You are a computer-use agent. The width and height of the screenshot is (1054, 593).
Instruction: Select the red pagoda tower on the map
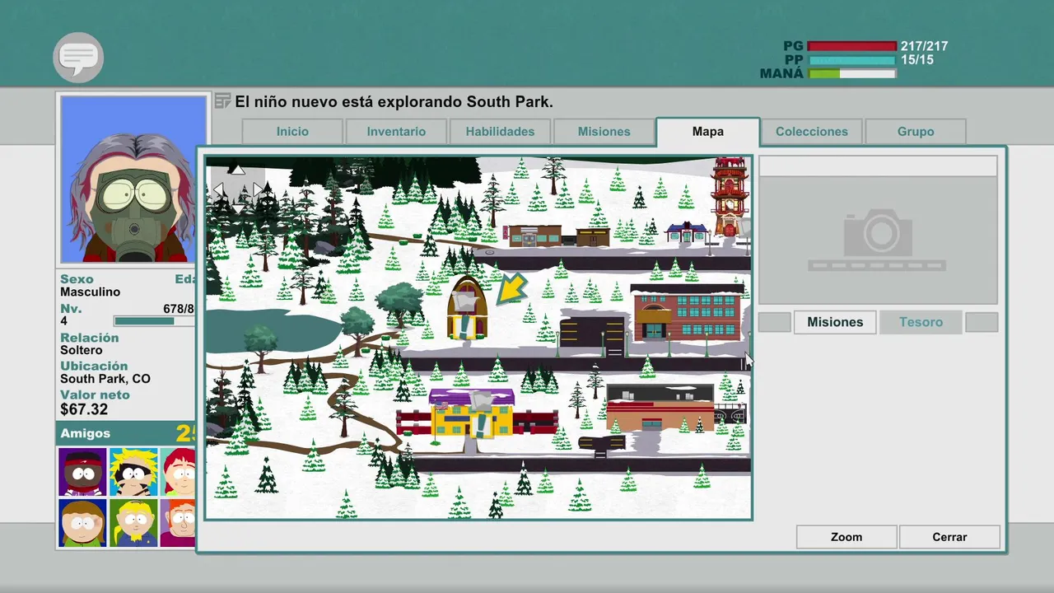pos(729,197)
